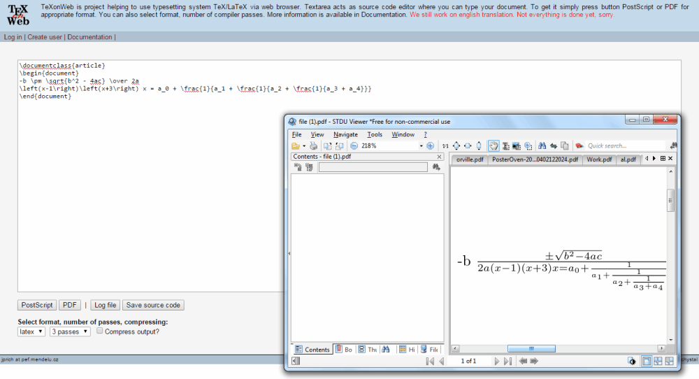Fit page height icon in toolbar

tap(479, 146)
